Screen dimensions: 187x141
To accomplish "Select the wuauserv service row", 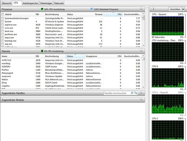I will (71, 76).
